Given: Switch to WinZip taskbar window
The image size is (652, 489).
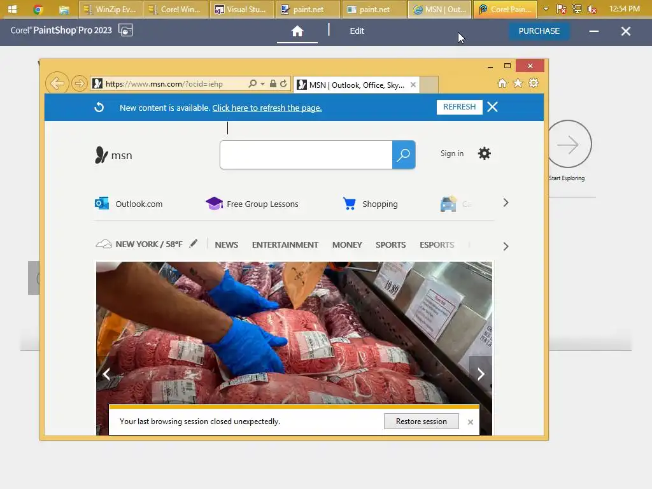Looking at the screenshot, I should tap(110, 9).
